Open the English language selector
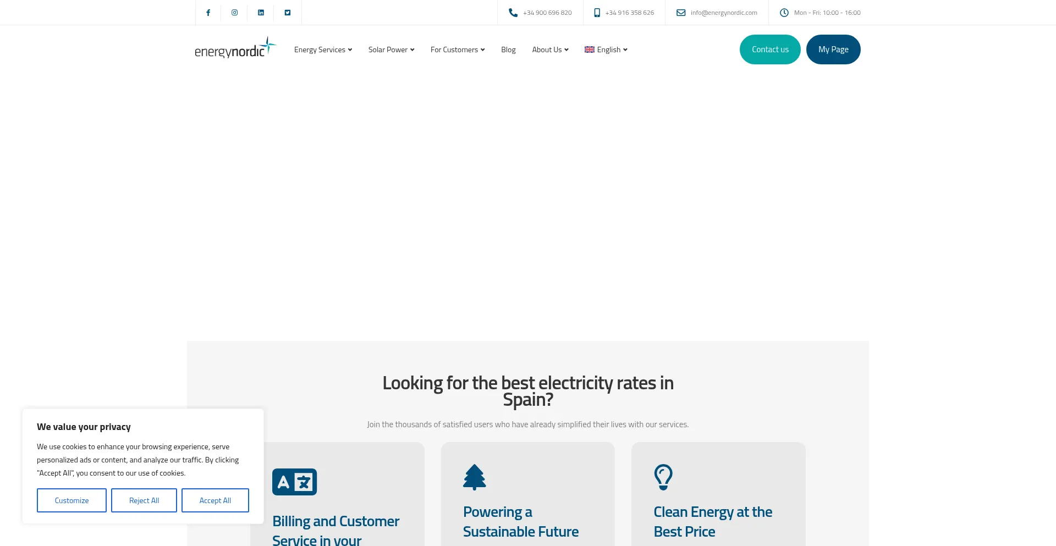1056x546 pixels. pos(606,49)
